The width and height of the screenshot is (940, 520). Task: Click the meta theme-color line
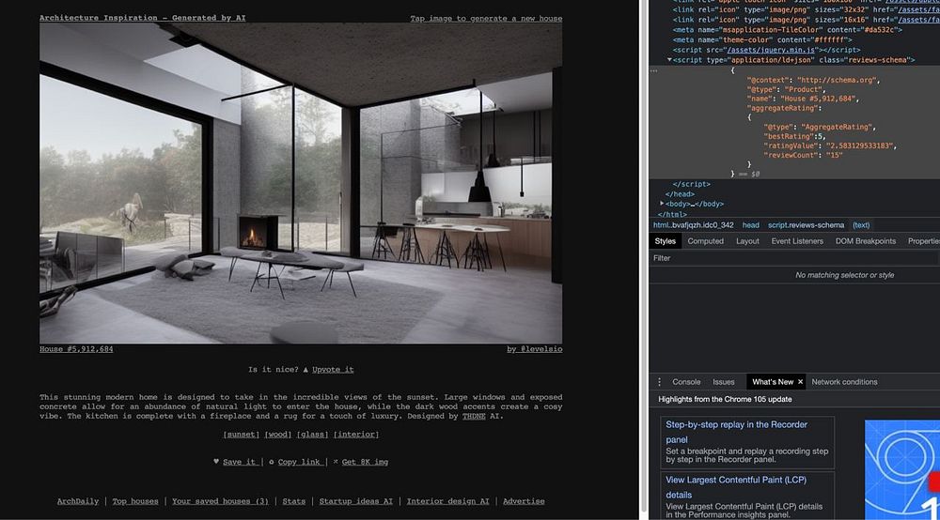[762, 40]
